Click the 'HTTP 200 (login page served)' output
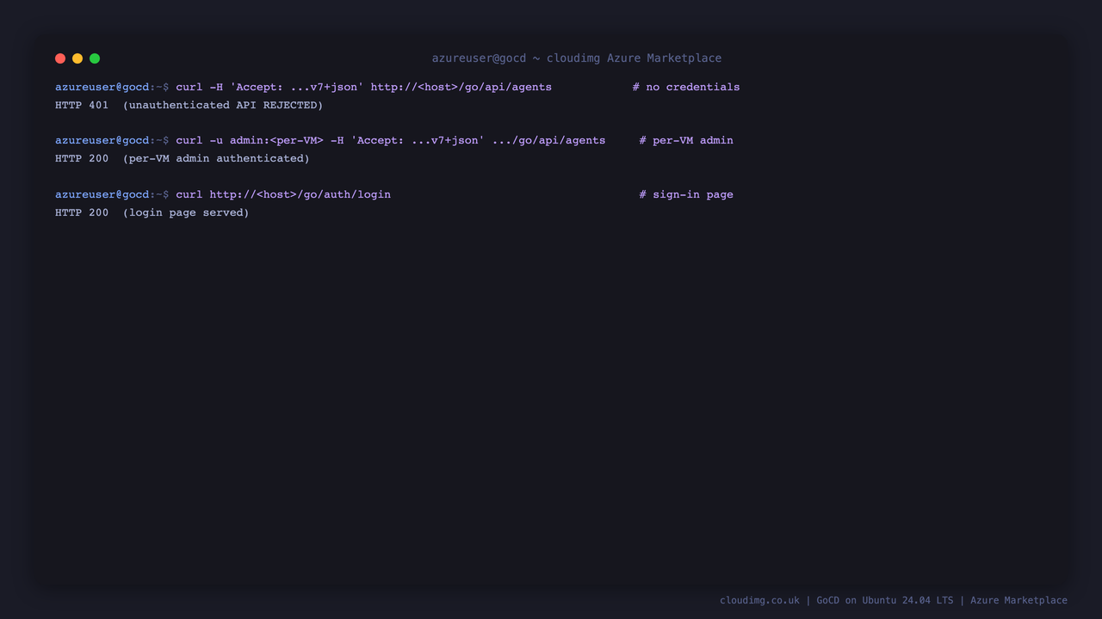This screenshot has width=1102, height=619. point(152,212)
